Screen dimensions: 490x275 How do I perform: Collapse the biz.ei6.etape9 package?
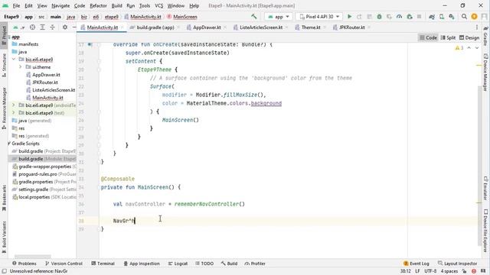tap(14, 60)
